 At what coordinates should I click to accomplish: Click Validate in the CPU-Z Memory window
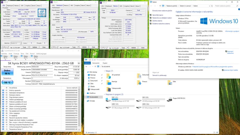point(133,48)
